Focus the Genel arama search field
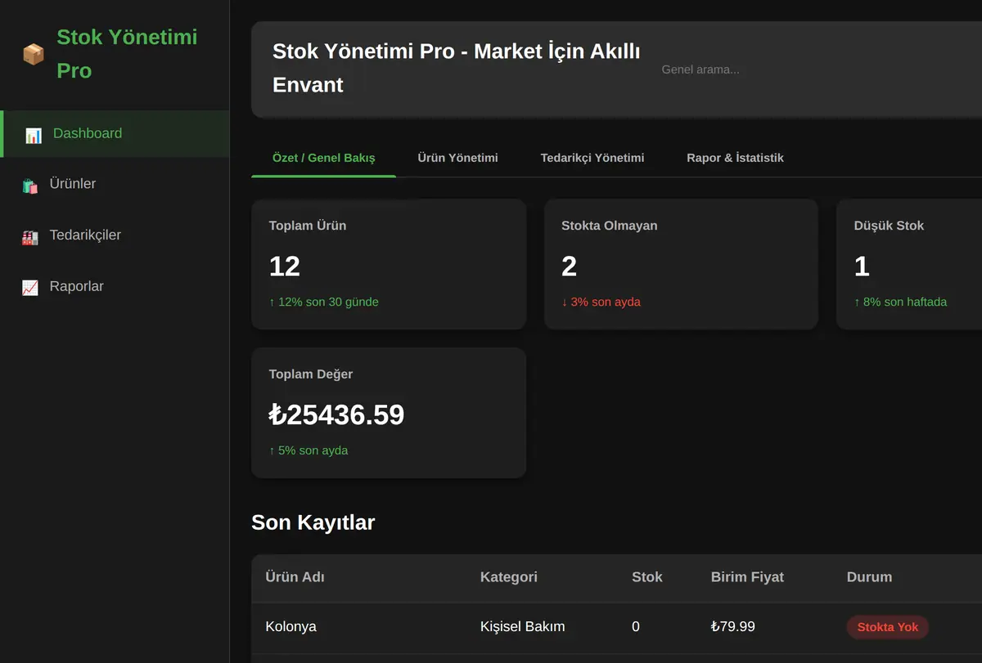Image resolution: width=982 pixels, height=663 pixels. (818, 69)
